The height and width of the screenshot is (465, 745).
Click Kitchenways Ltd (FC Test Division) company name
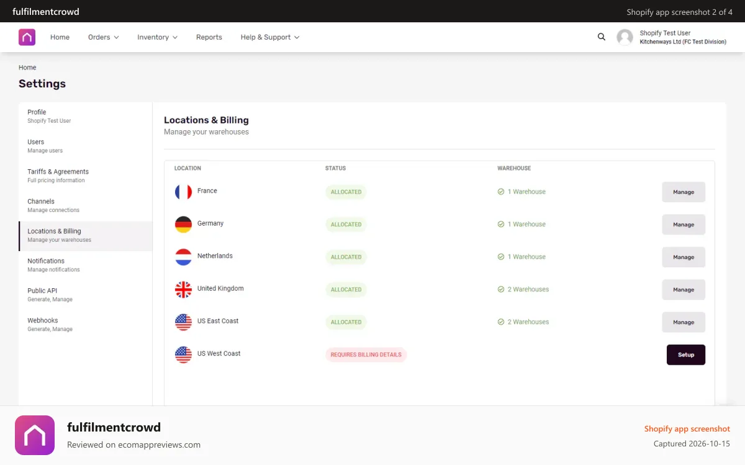(683, 42)
